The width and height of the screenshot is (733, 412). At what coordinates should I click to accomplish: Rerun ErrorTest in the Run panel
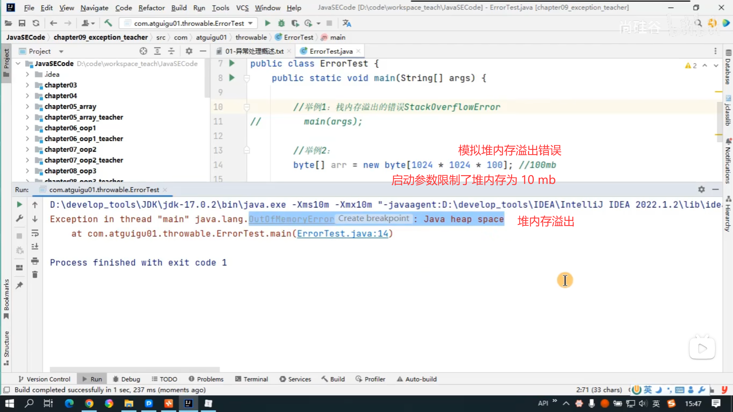coord(19,205)
